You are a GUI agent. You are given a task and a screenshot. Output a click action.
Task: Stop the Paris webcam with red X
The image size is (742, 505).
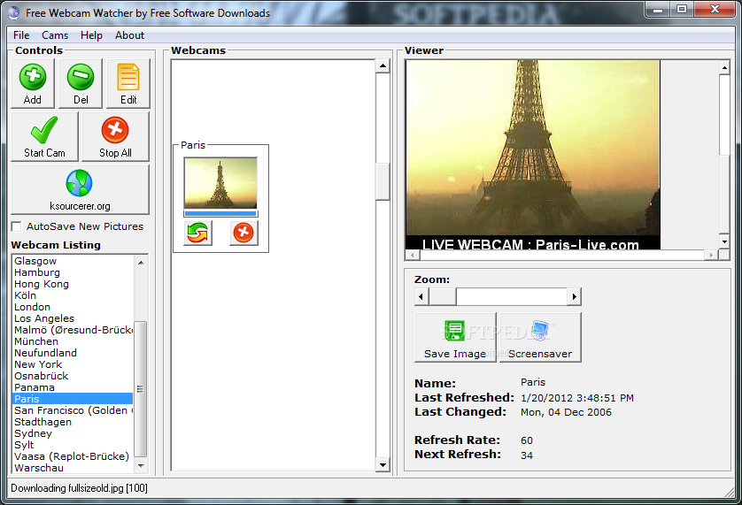pos(243,233)
